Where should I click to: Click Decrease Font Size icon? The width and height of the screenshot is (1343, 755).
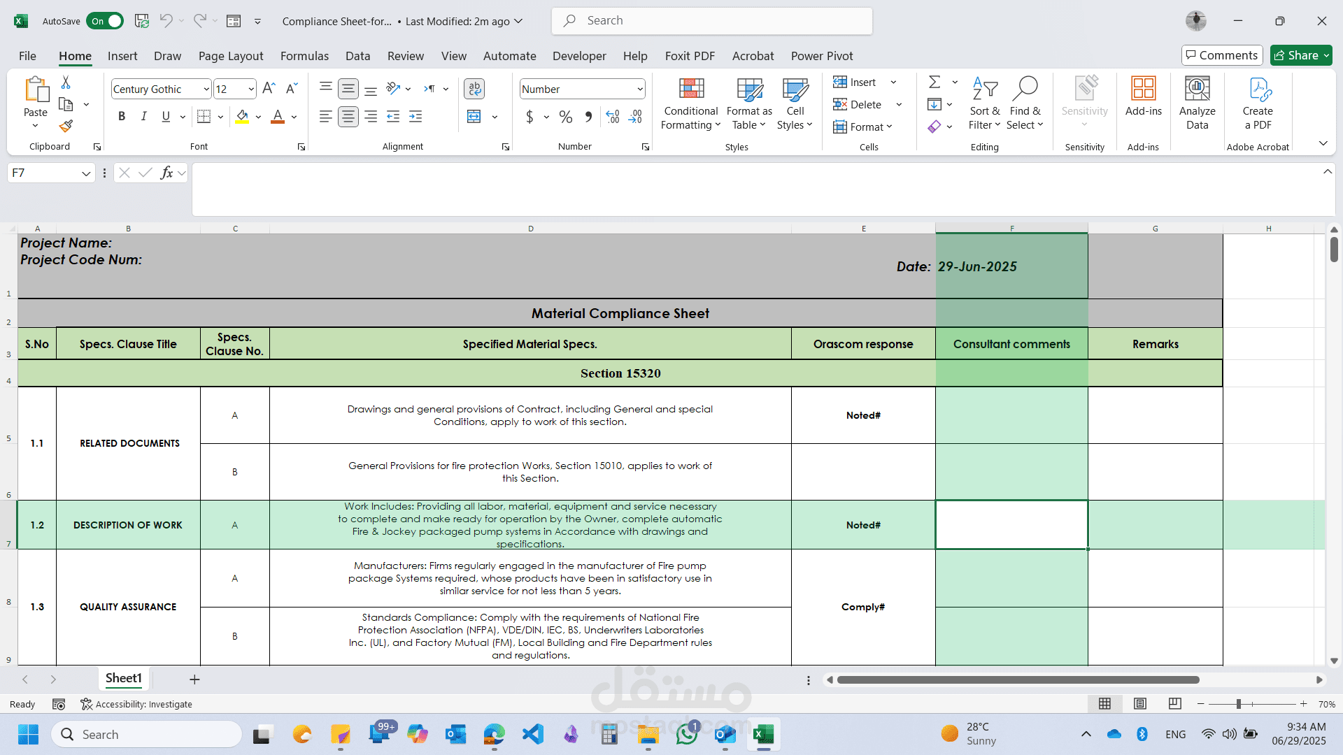[292, 89]
